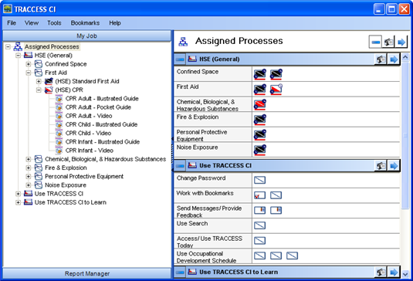Click the right panel scroll down arrow

click(x=405, y=274)
